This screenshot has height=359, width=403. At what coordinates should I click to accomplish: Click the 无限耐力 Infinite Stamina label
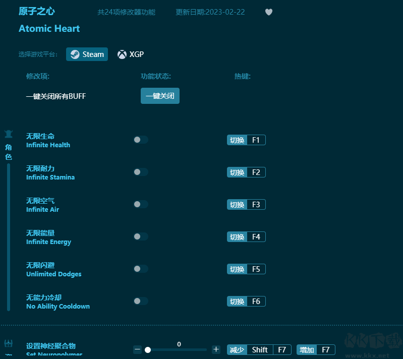(50, 172)
